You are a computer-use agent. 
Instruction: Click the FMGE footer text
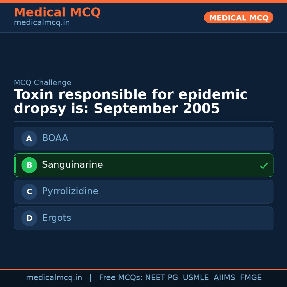[251, 278]
